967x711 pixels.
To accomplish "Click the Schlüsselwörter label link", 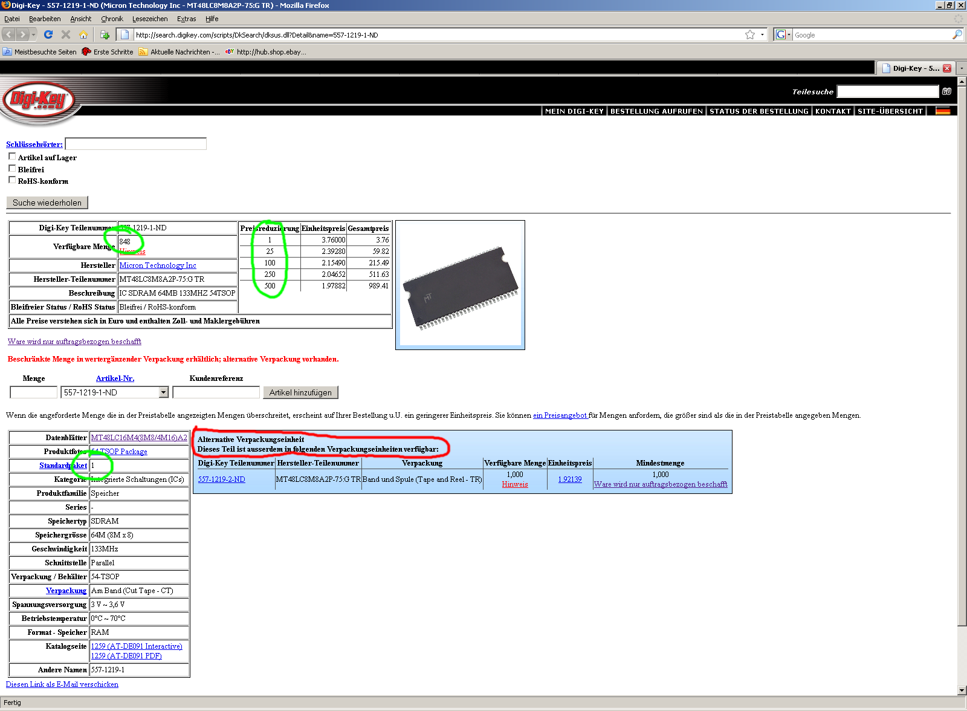I will tap(34, 144).
